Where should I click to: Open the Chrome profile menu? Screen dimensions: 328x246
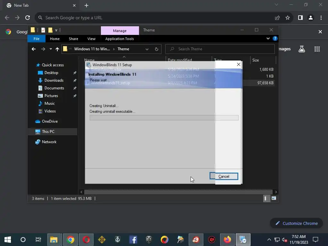[311, 18]
